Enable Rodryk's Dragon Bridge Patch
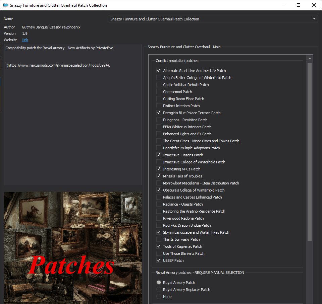 [159, 225]
